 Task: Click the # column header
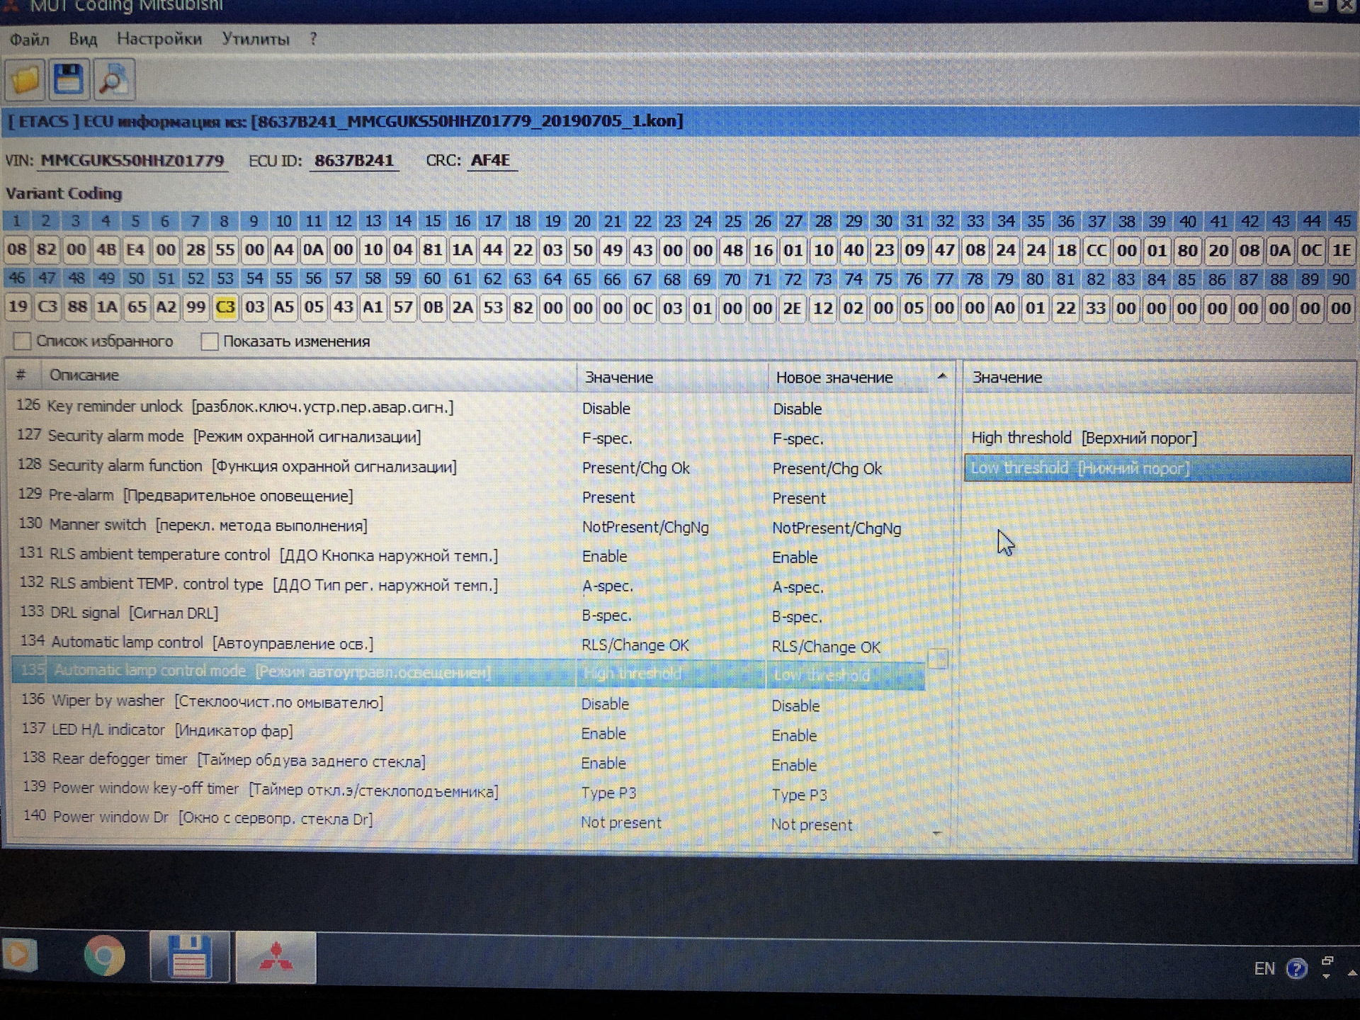[22, 375]
